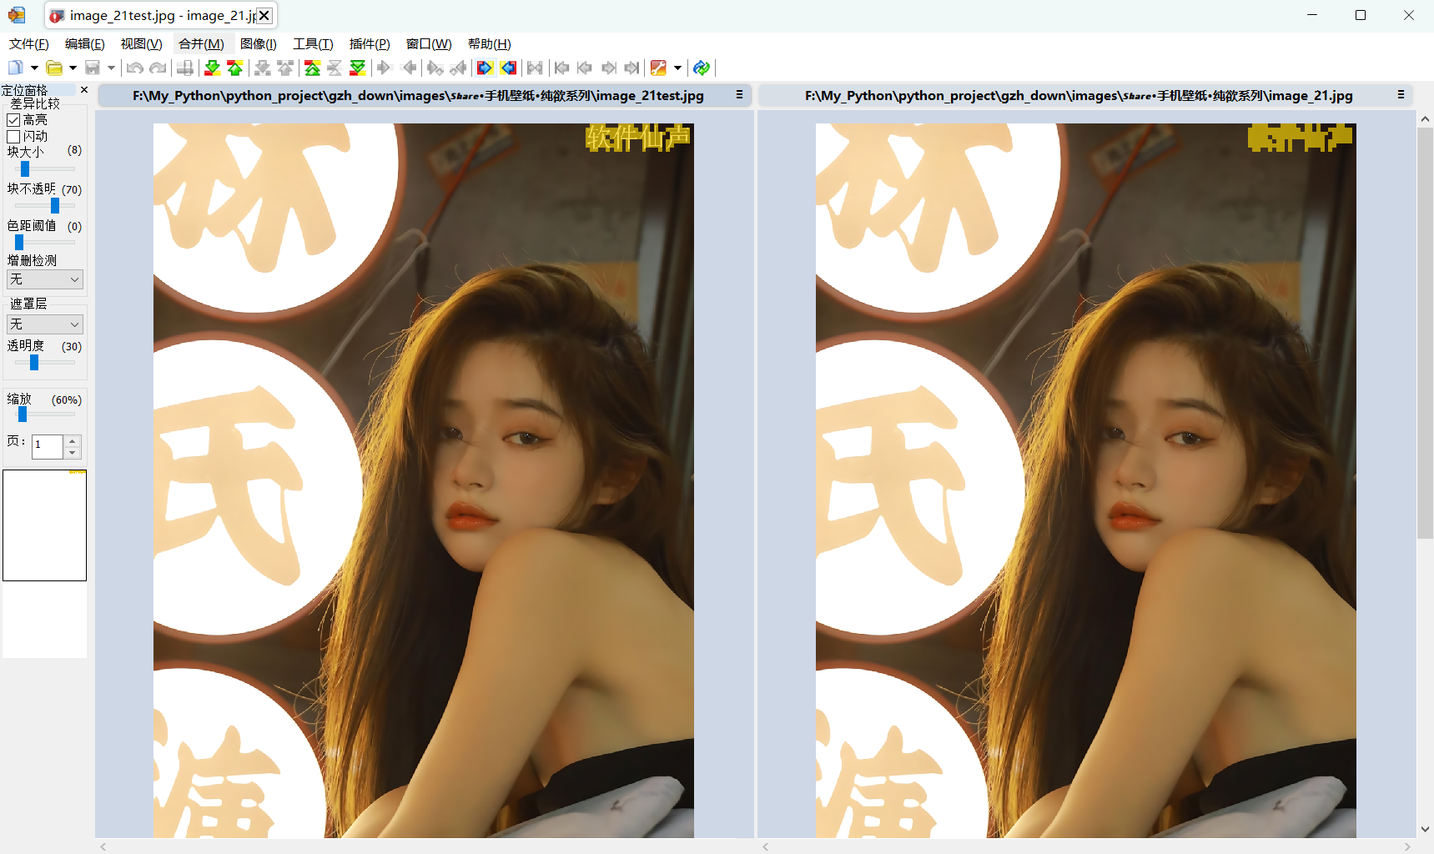Click the copy all to right icon
This screenshot has height=854, width=1434.
[x=485, y=68]
